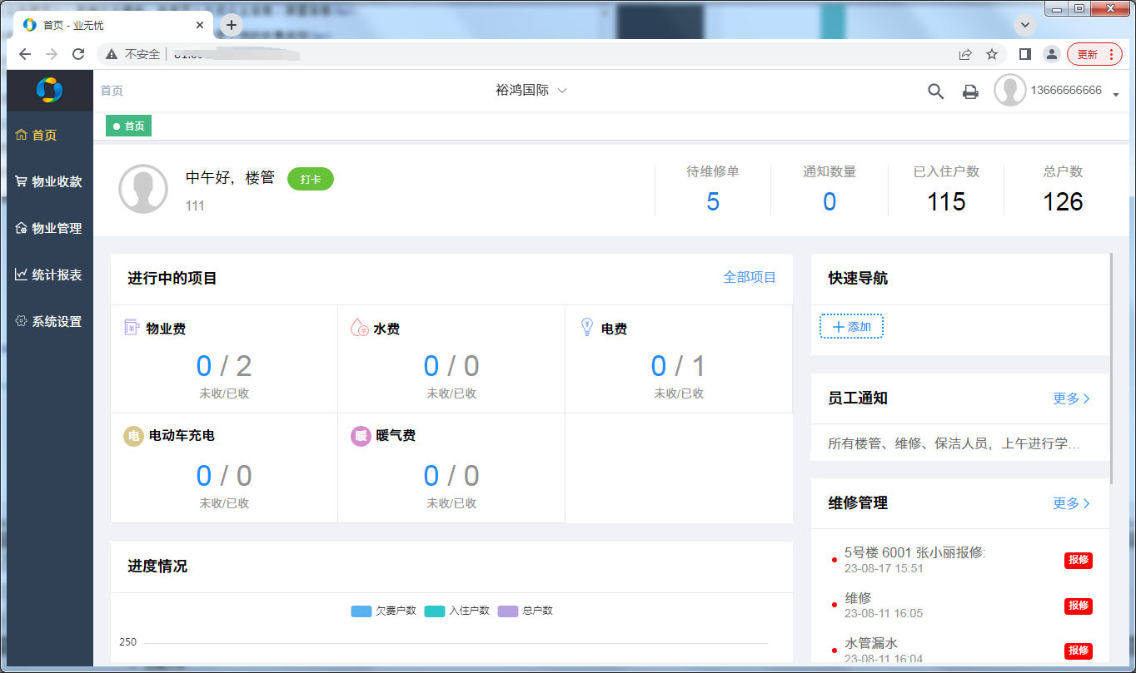Toggle the 入住户数 chart legend series

click(x=457, y=611)
